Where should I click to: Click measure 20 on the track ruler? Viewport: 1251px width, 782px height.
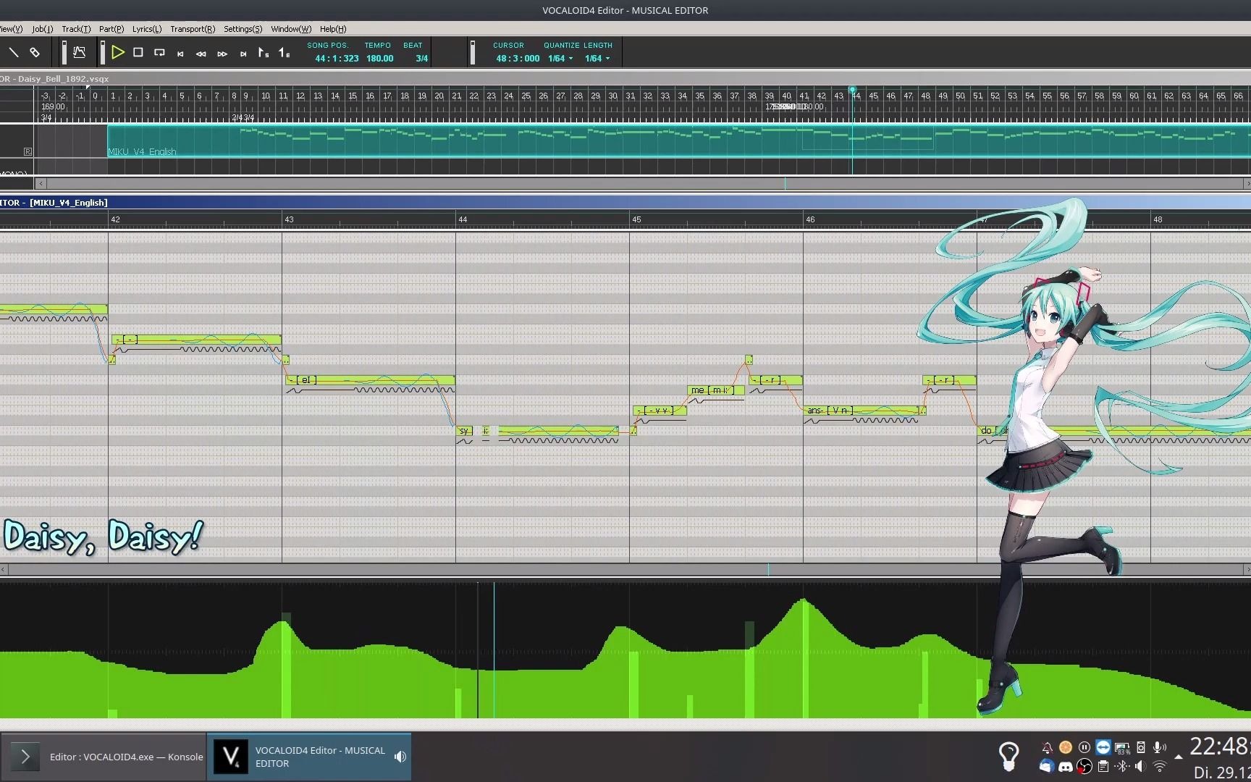point(439,96)
